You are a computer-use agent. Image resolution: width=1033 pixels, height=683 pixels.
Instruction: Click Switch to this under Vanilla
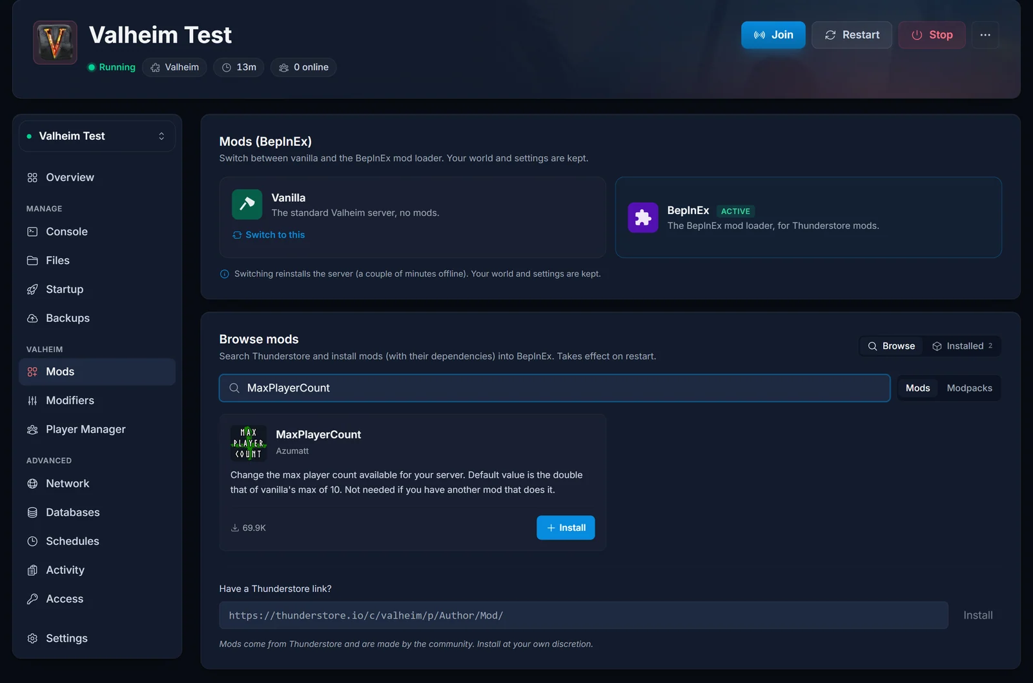click(x=269, y=235)
